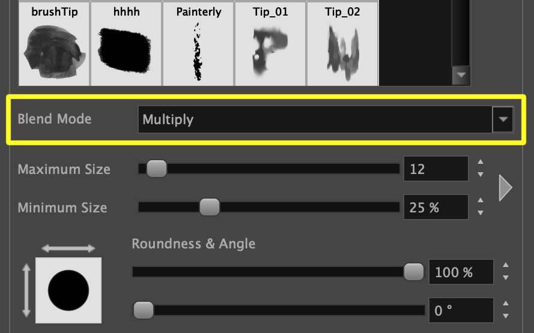The width and height of the screenshot is (534, 333).
Task: Click the Roundness 100 % value field
Action: click(461, 272)
